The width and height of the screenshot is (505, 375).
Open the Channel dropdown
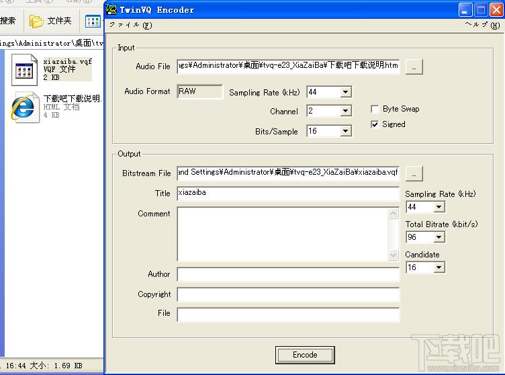(x=345, y=111)
